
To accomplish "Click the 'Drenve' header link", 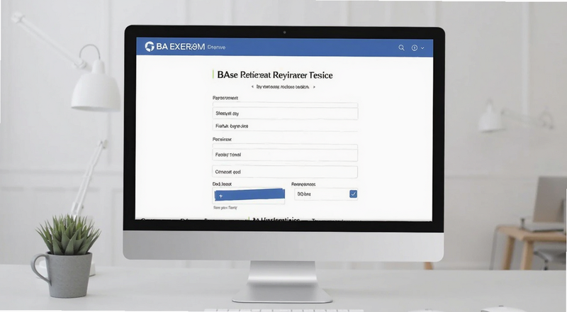I will tap(217, 47).
